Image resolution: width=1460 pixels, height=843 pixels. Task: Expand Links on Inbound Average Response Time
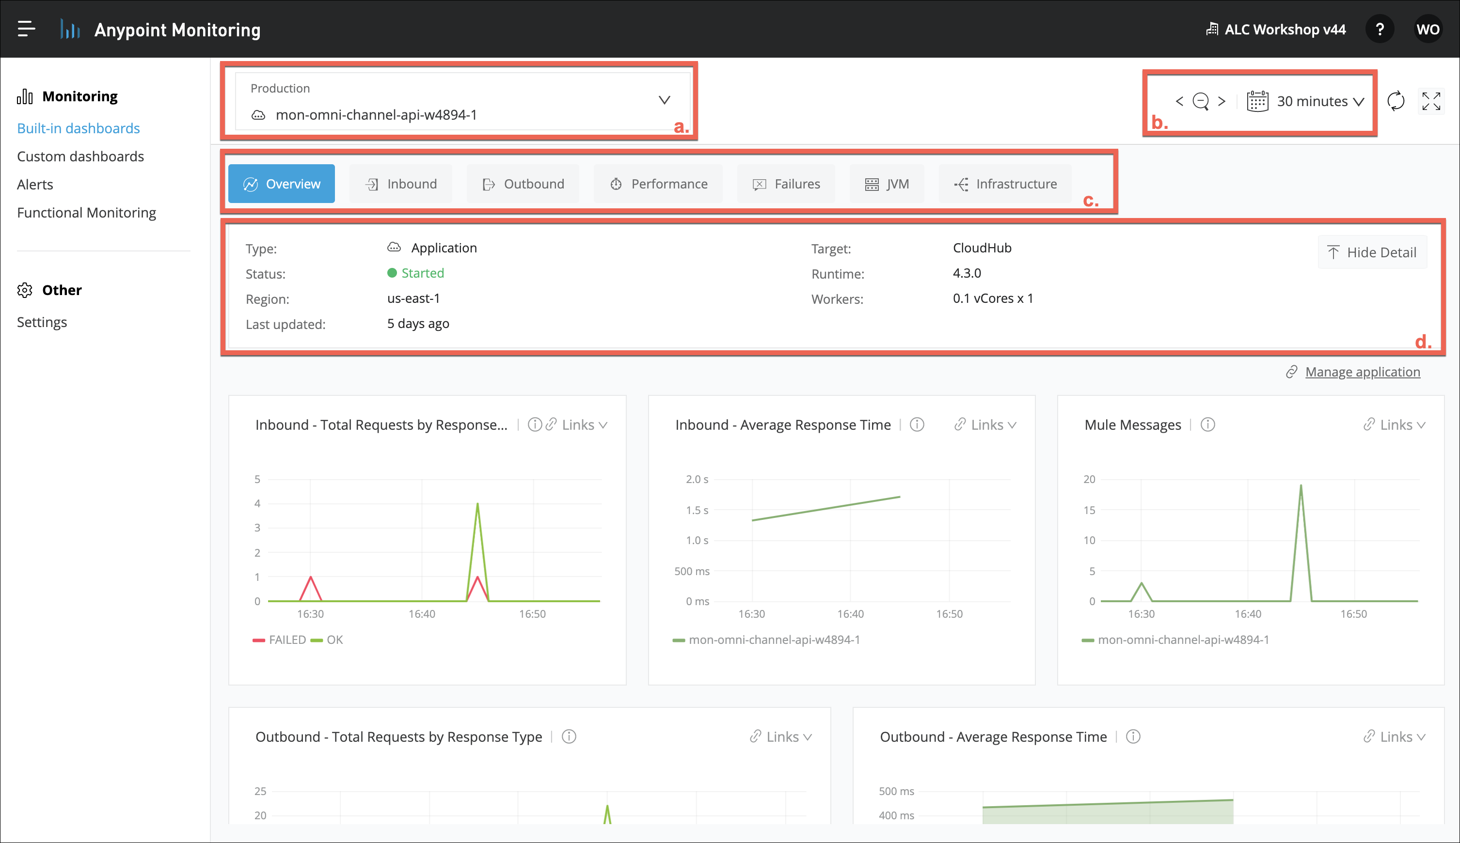pos(985,424)
